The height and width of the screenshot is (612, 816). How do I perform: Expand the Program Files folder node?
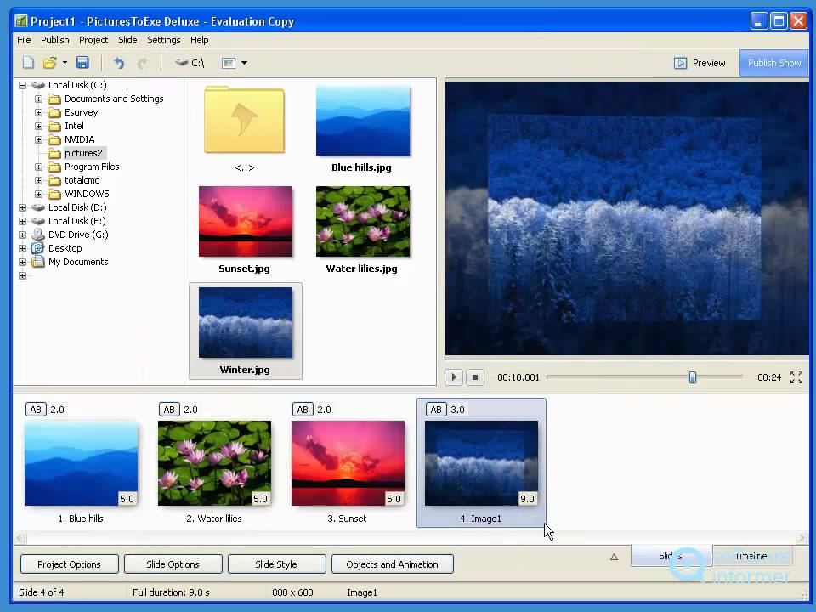(38, 167)
